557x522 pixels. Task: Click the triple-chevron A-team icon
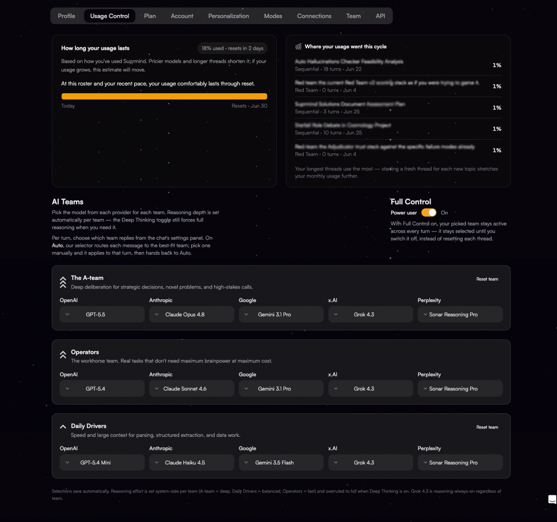click(63, 282)
